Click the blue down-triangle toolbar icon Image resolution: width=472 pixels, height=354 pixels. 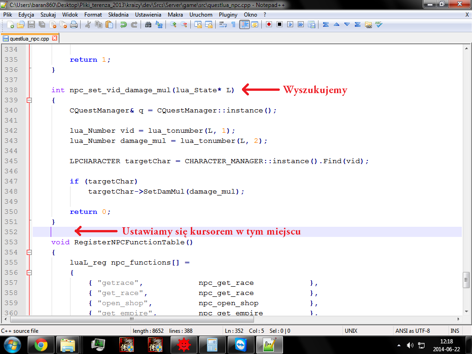point(347,25)
